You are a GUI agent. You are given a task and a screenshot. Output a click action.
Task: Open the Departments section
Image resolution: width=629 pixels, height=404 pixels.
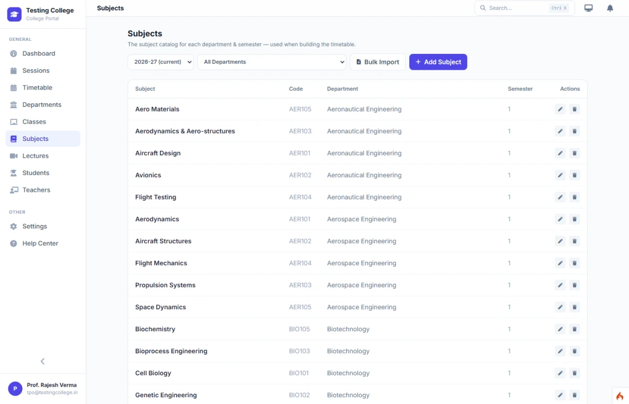(43, 105)
